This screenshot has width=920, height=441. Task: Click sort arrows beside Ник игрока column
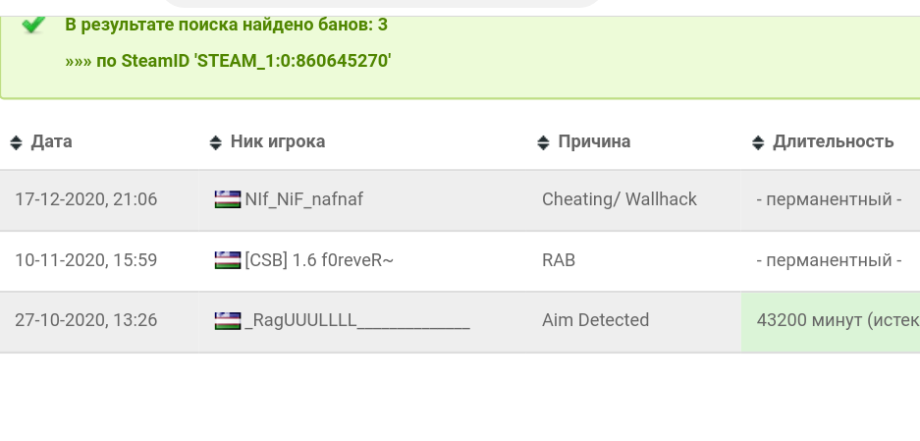(215, 142)
